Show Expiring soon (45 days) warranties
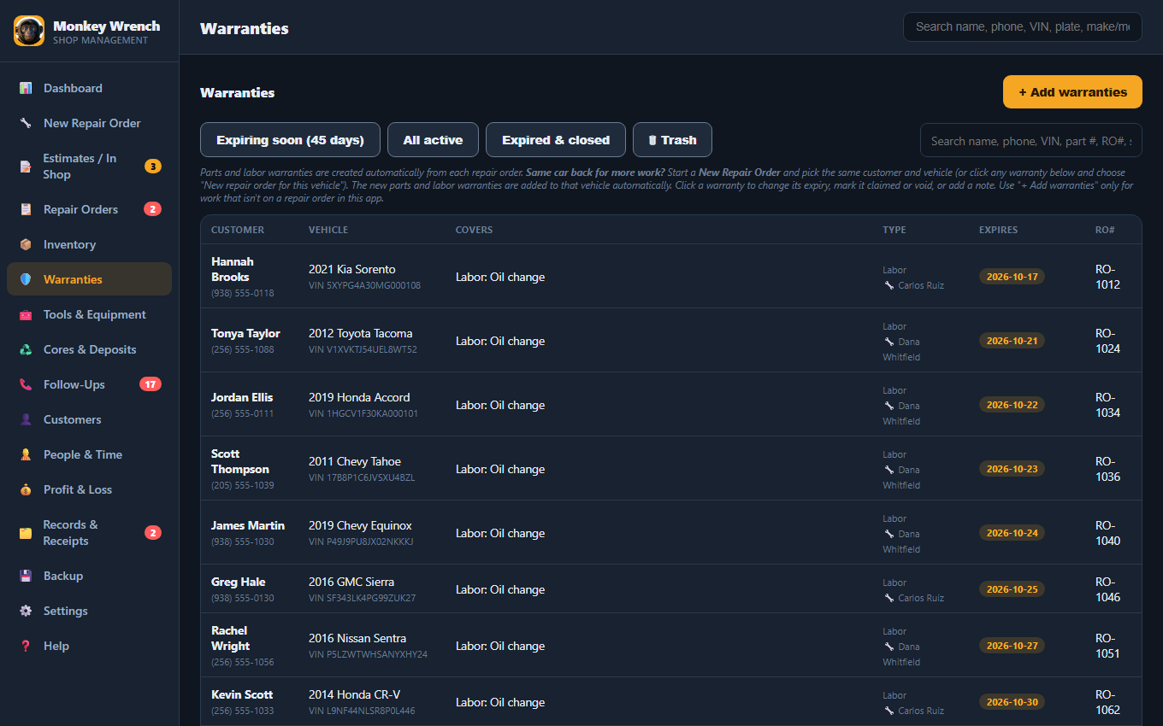The width and height of the screenshot is (1163, 726). (x=290, y=140)
